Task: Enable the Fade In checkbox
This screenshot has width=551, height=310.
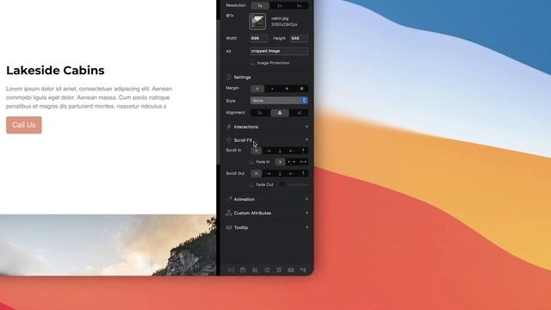Action: [251, 162]
